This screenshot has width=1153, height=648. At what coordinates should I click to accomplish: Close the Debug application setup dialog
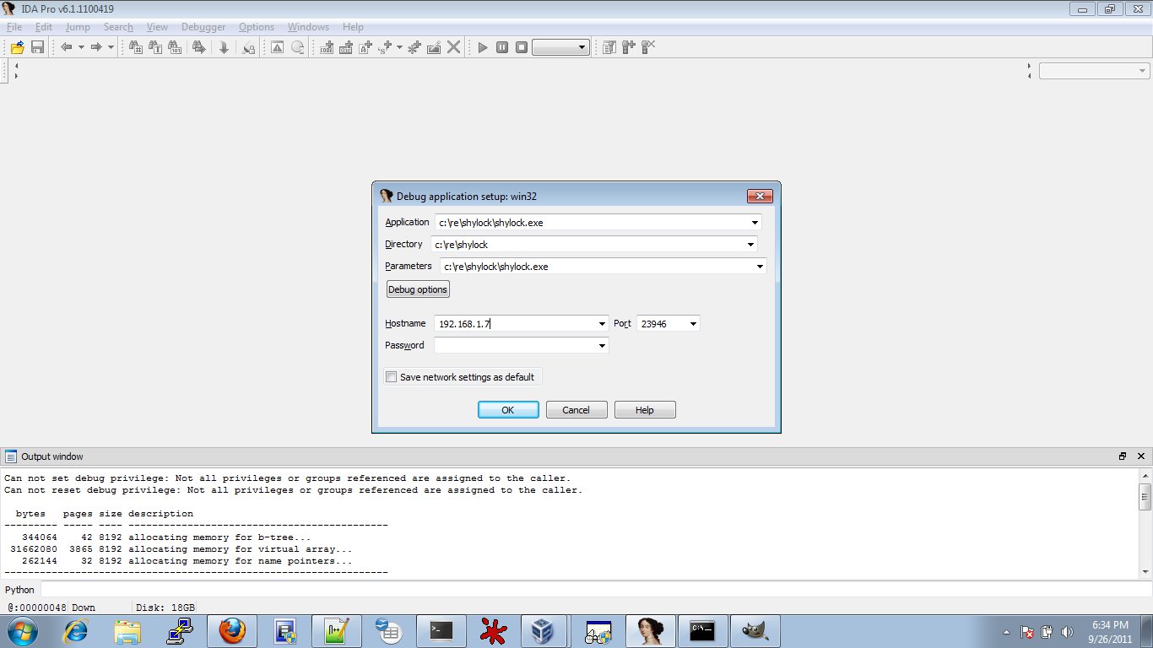coord(760,197)
